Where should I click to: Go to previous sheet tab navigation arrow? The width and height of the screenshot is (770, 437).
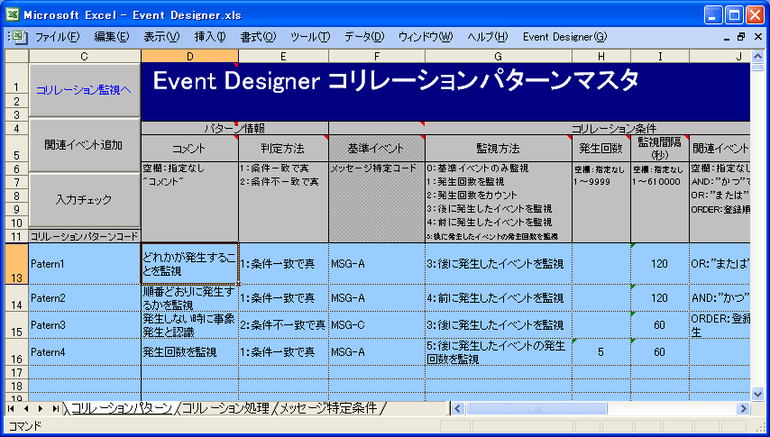pyautogui.click(x=26, y=408)
